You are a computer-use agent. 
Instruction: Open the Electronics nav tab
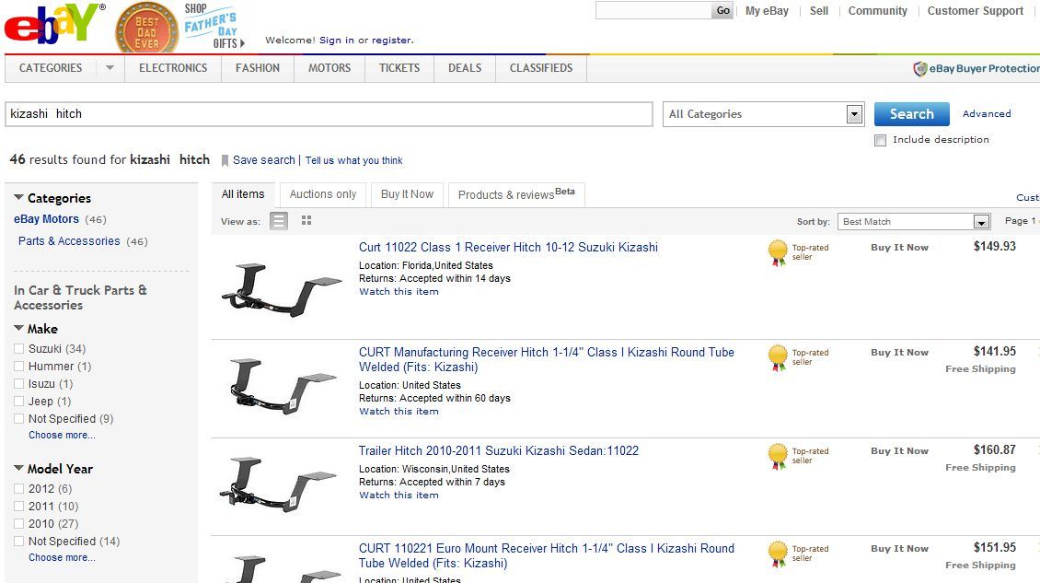tap(173, 68)
